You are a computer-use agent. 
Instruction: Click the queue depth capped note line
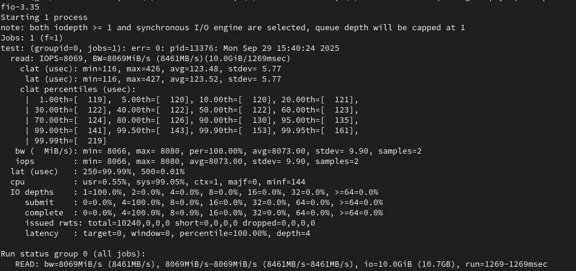pyautogui.click(x=233, y=28)
